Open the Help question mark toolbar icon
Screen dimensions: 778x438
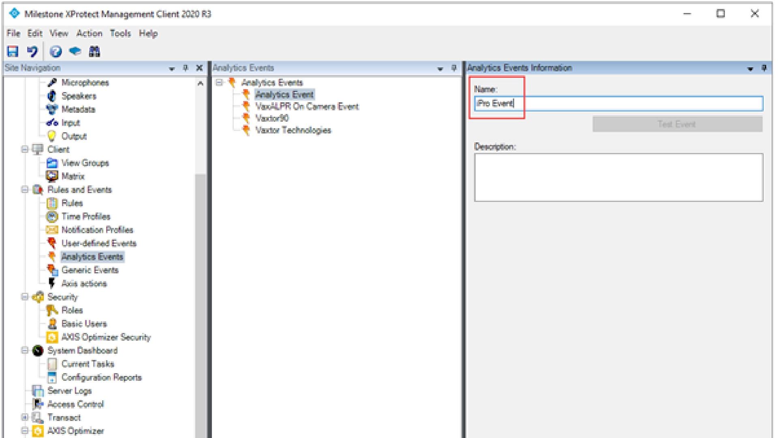(x=56, y=52)
